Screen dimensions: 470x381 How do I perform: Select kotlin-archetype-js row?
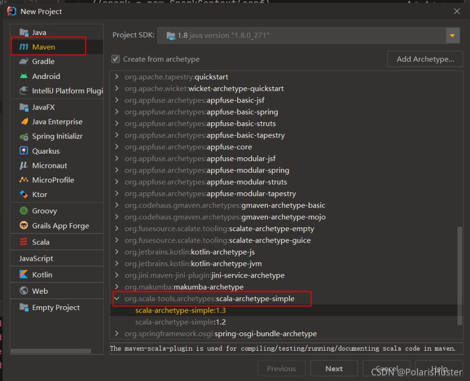pyautogui.click(x=284, y=252)
